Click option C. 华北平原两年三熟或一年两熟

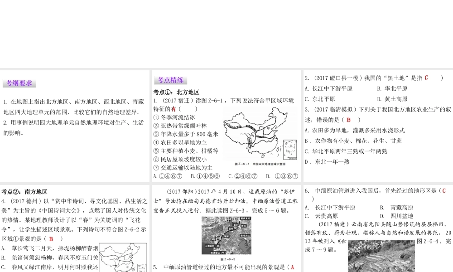click(346, 151)
